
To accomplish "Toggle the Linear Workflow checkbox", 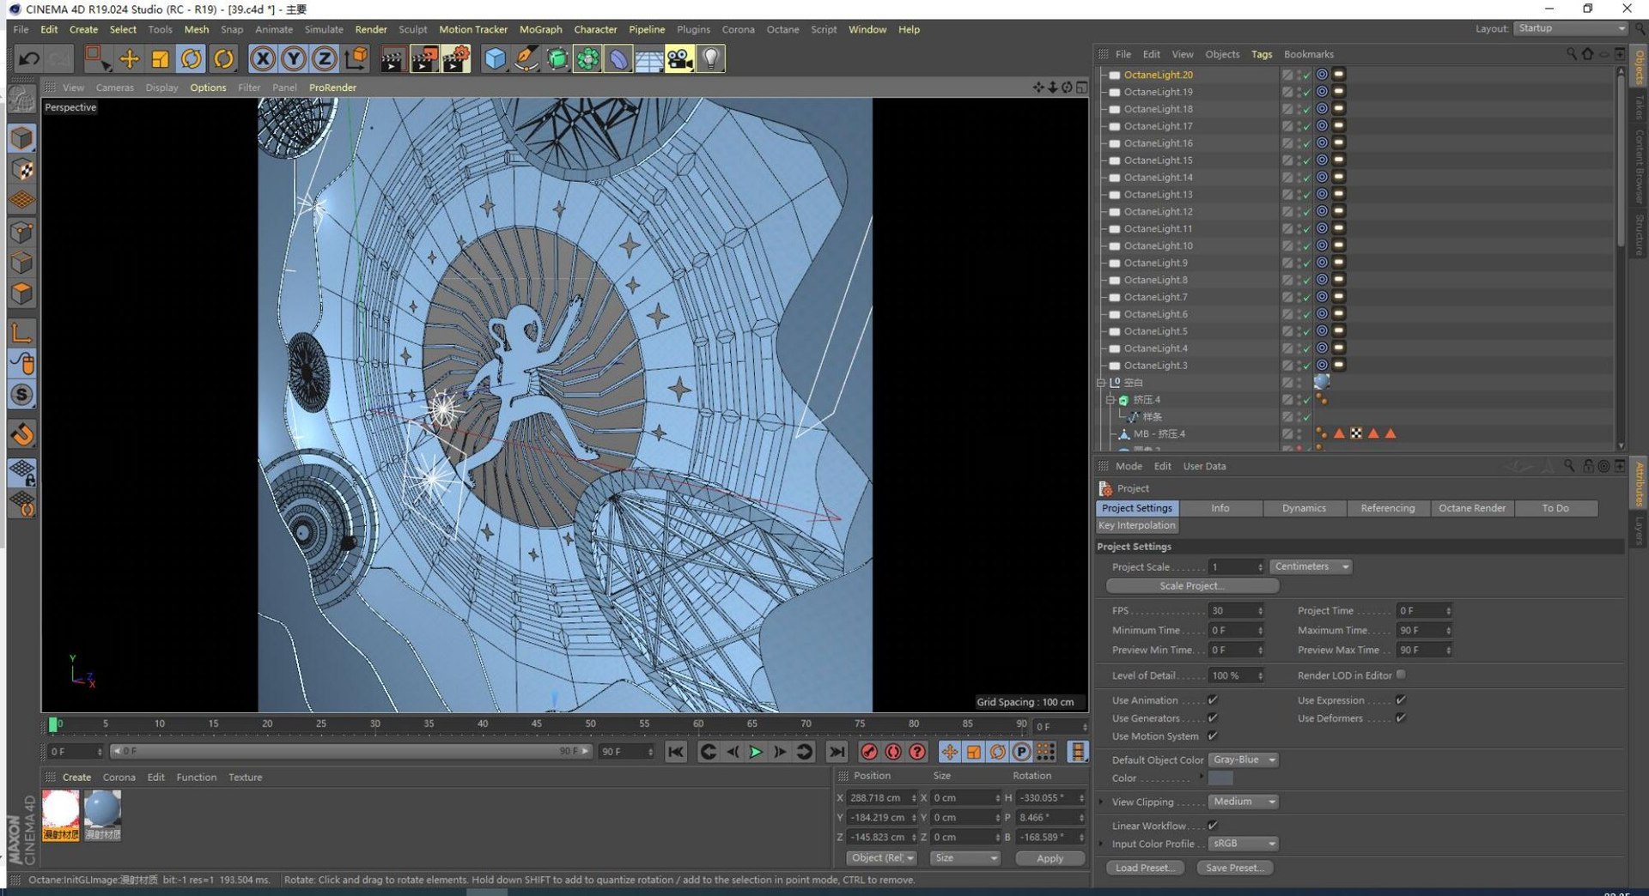I will click(1213, 825).
